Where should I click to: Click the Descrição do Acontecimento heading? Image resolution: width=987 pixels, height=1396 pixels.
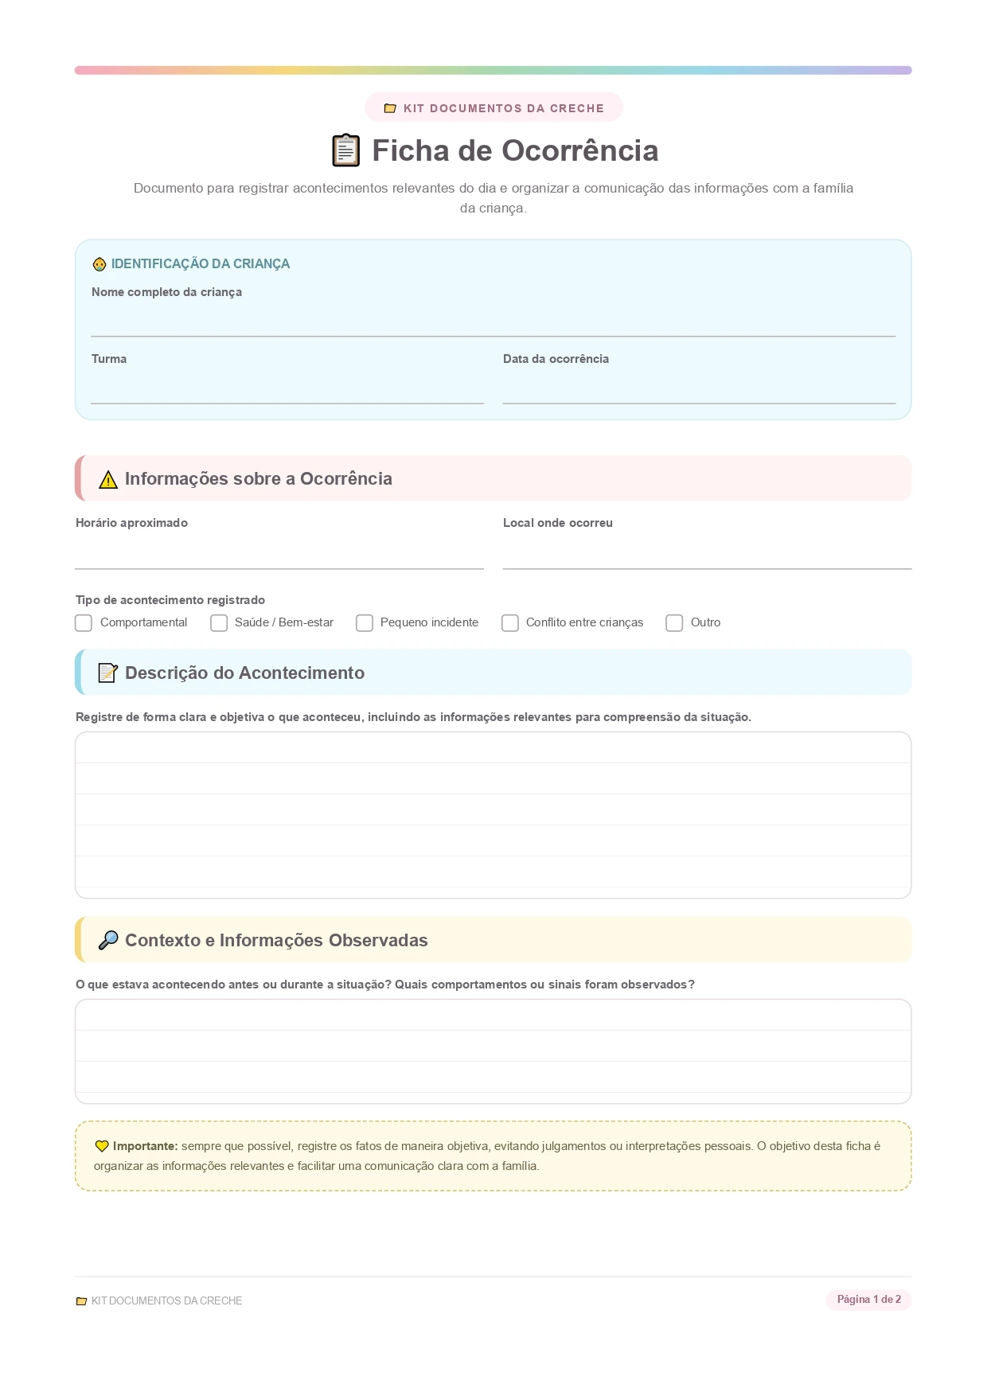pos(245,673)
